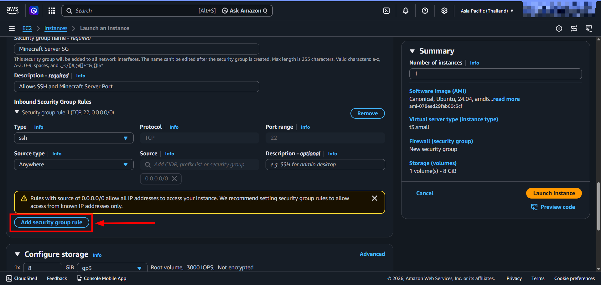Click the info circle icon on breadcrumb bar

[559, 28]
